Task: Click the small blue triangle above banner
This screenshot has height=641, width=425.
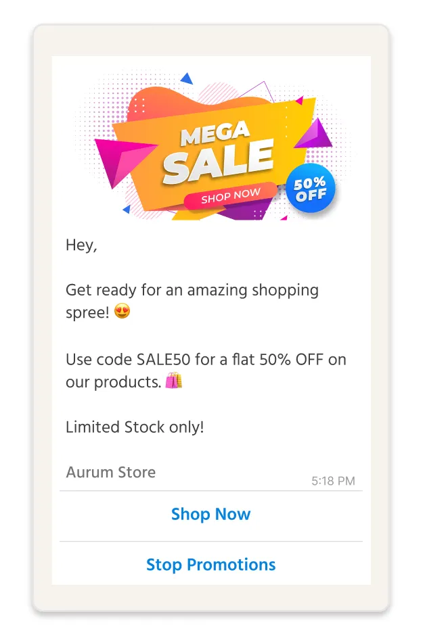Action: pyautogui.click(x=187, y=78)
